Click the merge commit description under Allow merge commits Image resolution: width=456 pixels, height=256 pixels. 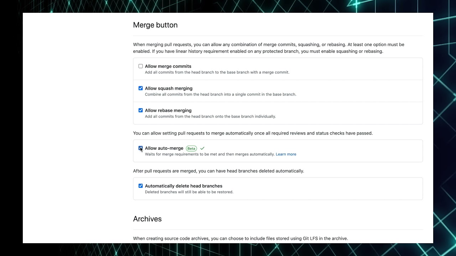217,72
